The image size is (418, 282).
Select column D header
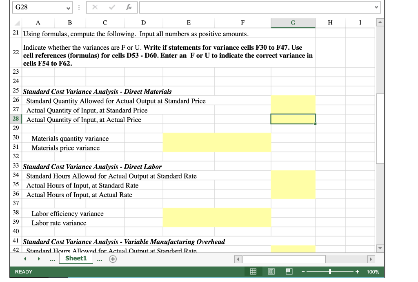pyautogui.click(x=143, y=23)
